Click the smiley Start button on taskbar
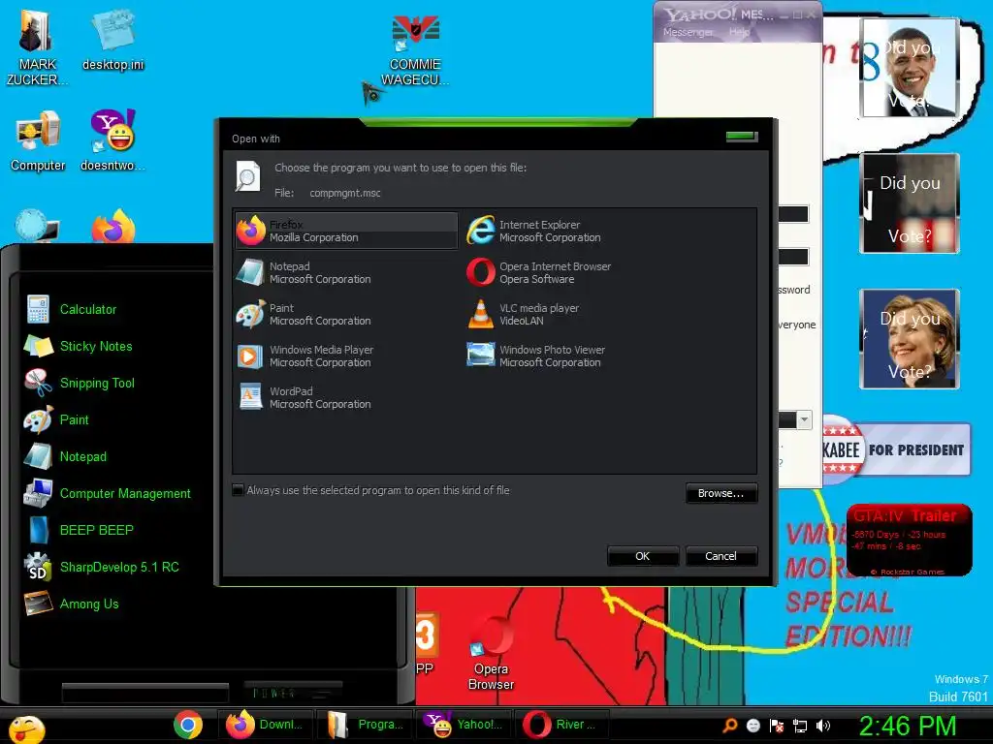Viewport: 993px width, 744px height. pyautogui.click(x=26, y=728)
